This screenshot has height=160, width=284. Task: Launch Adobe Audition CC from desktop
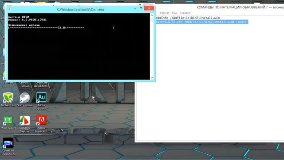click(41, 101)
